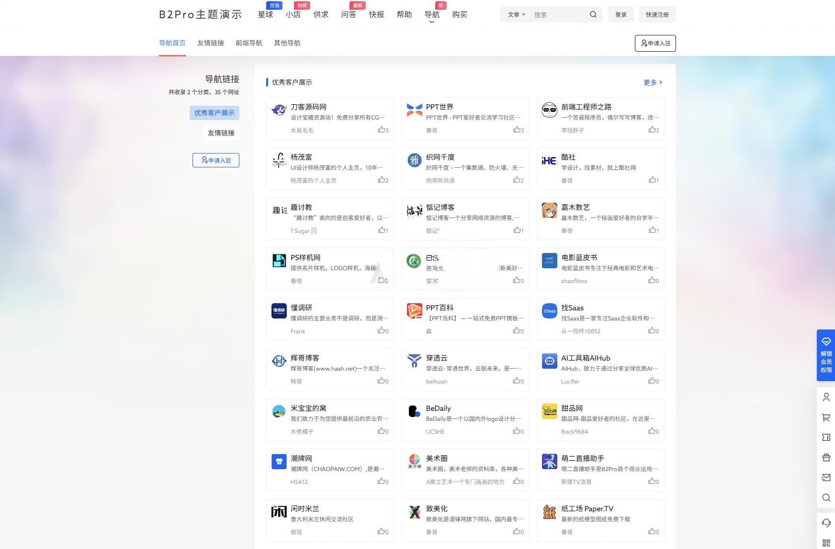835x549 pixels.
Task: Click the PPT世界 site logo icon
Action: pos(415,110)
